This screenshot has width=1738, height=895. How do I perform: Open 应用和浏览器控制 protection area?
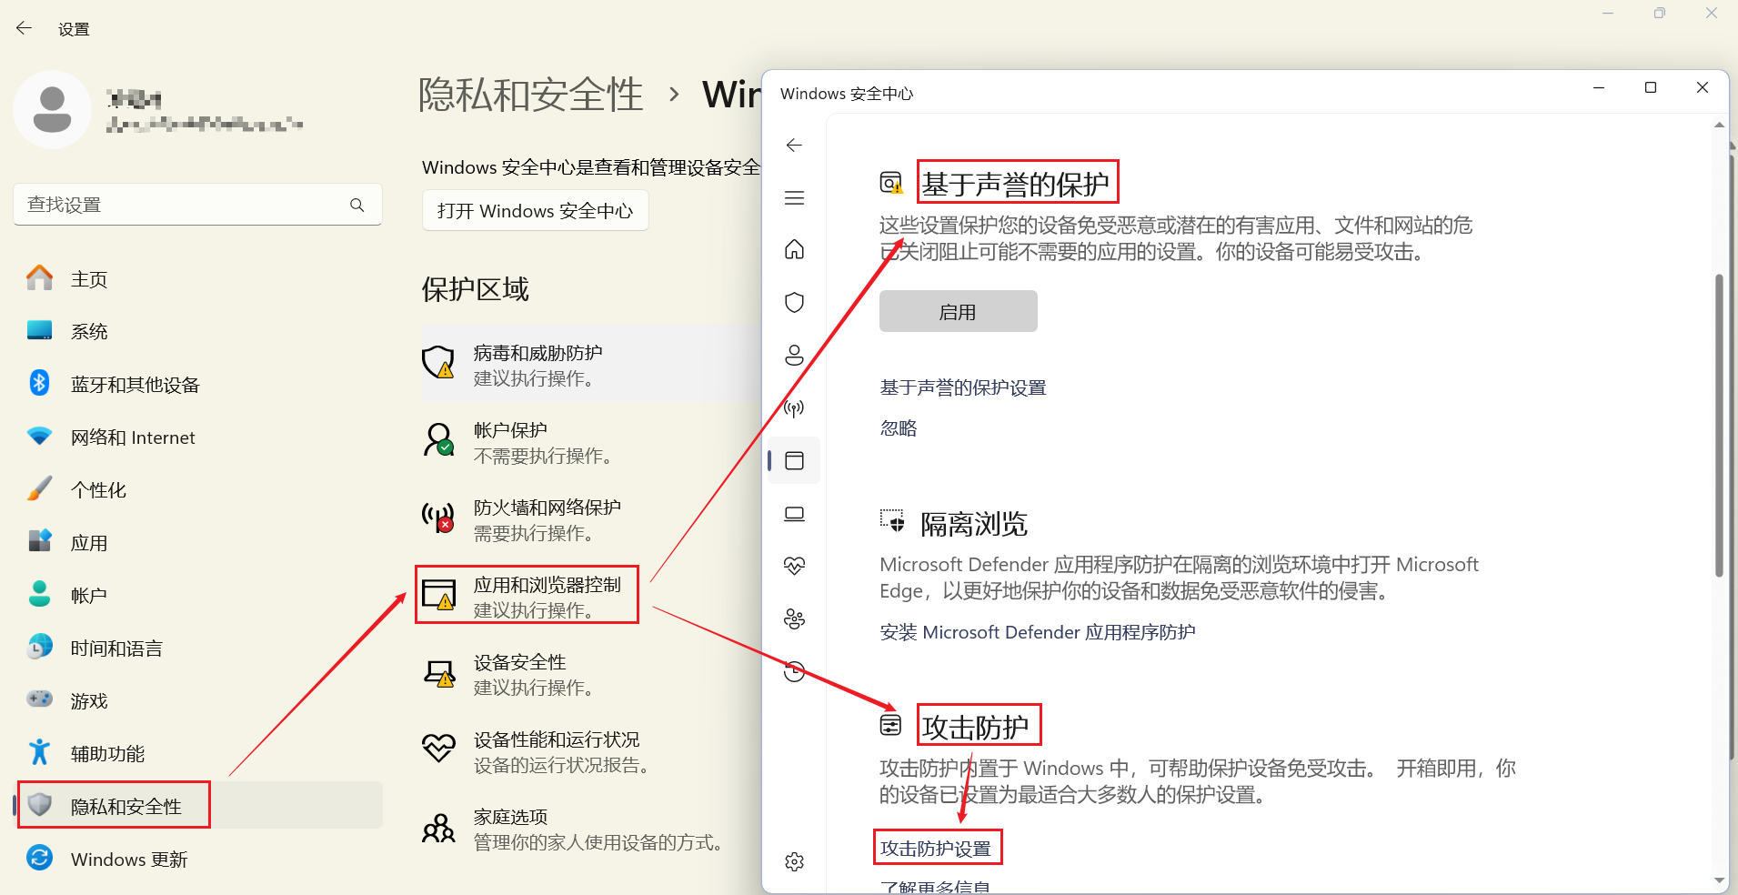[x=591, y=596]
